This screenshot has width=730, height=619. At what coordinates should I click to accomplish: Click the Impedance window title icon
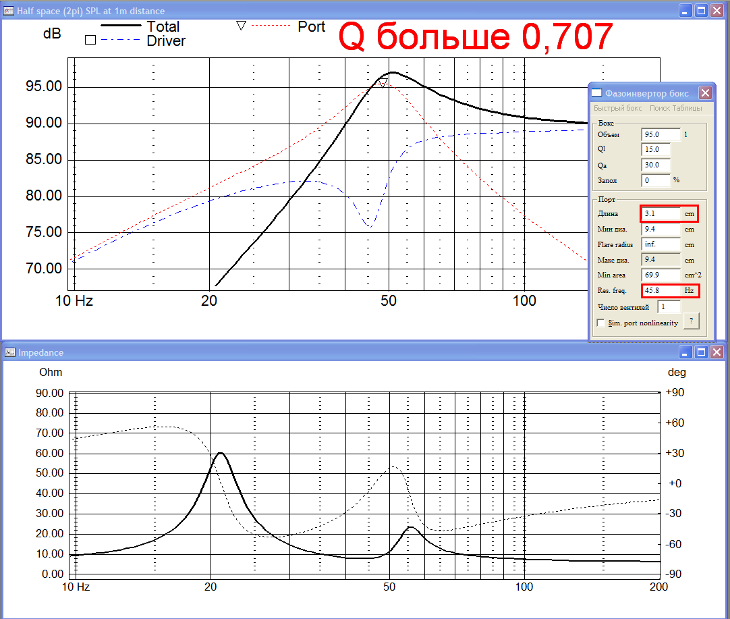click(9, 352)
